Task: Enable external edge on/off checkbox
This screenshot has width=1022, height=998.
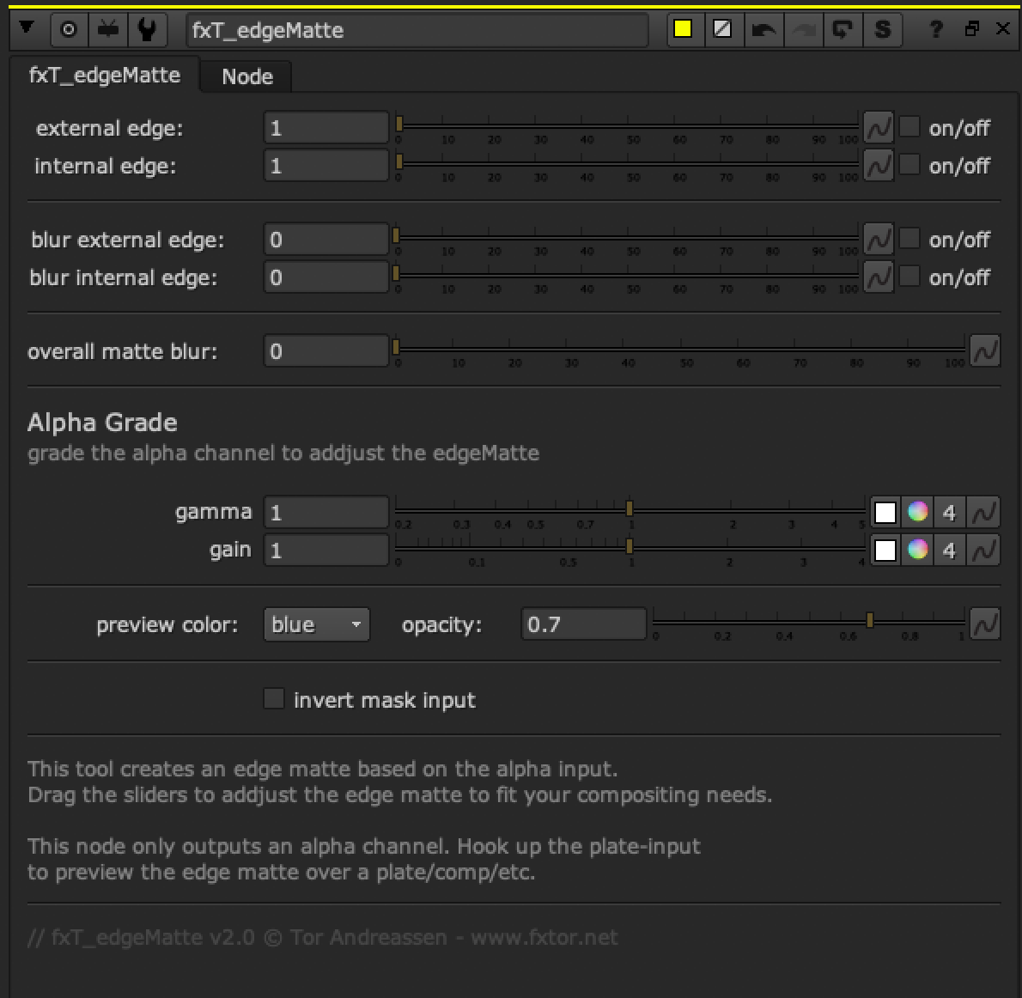Action: pyautogui.click(x=909, y=127)
